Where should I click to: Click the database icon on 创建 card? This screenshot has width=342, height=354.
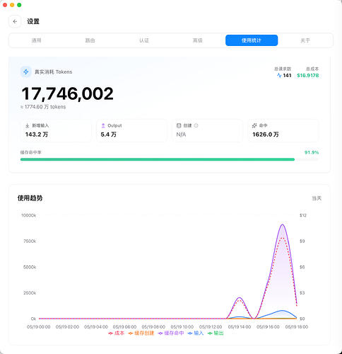tap(179, 125)
